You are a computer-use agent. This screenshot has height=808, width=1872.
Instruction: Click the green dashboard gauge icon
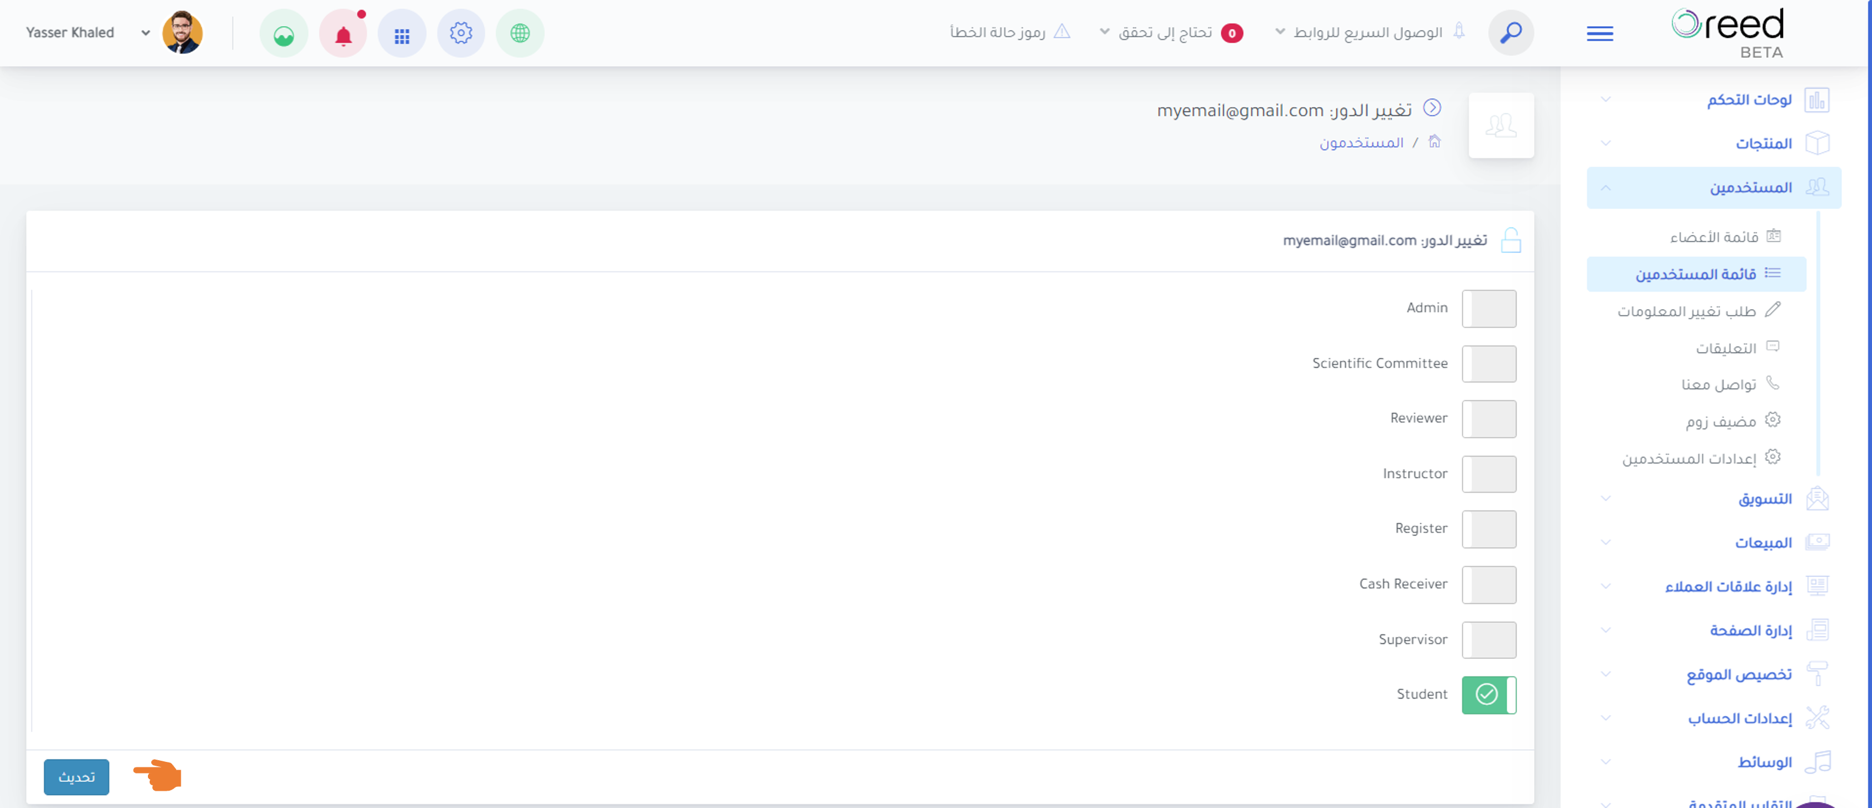tap(284, 33)
